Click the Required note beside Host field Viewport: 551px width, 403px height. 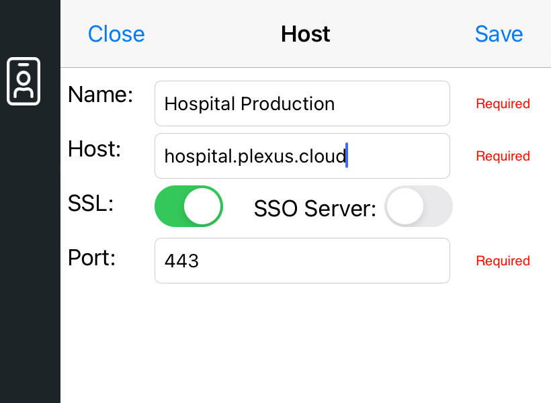pyautogui.click(x=503, y=156)
